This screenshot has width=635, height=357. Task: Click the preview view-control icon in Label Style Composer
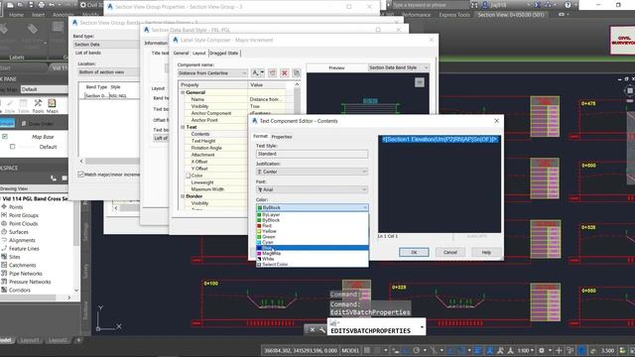pos(420,82)
